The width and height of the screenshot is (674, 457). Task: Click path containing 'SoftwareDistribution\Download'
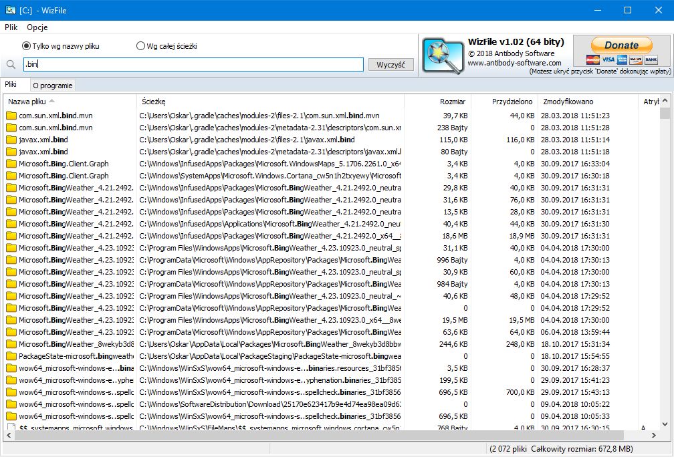(270, 404)
